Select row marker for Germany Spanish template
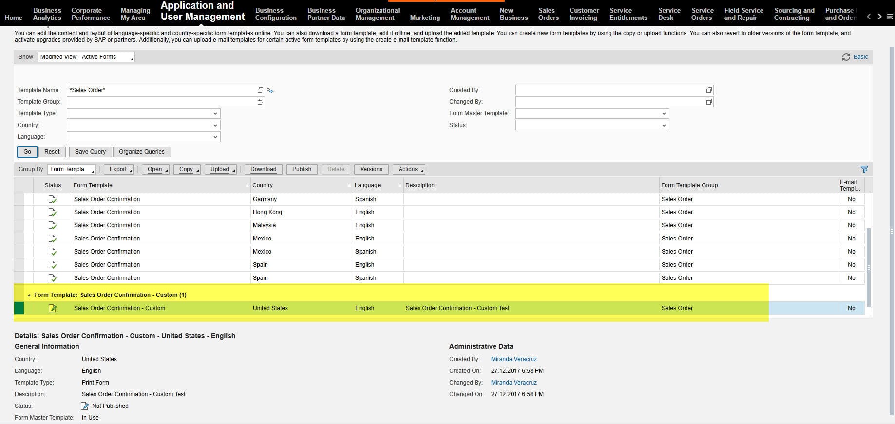Screen dimensions: 895x424 point(19,199)
